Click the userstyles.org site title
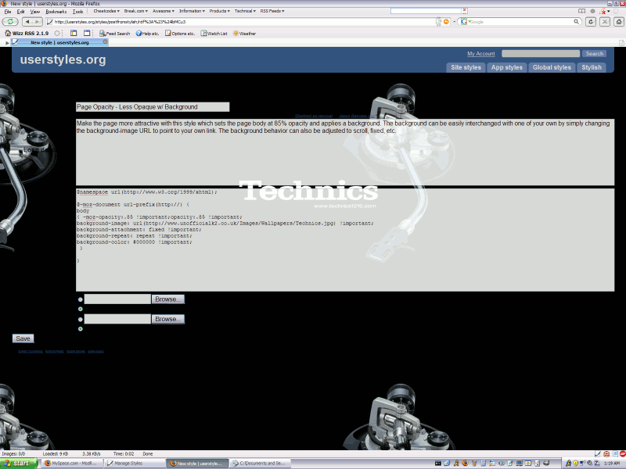Screen dimensions: 626x469 click(63, 59)
